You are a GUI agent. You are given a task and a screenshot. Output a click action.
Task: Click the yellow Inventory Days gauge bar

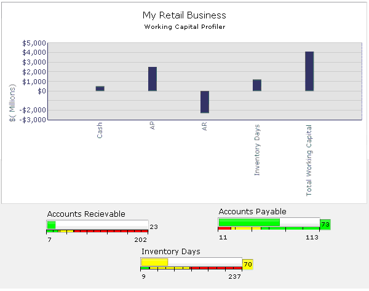[154, 262]
